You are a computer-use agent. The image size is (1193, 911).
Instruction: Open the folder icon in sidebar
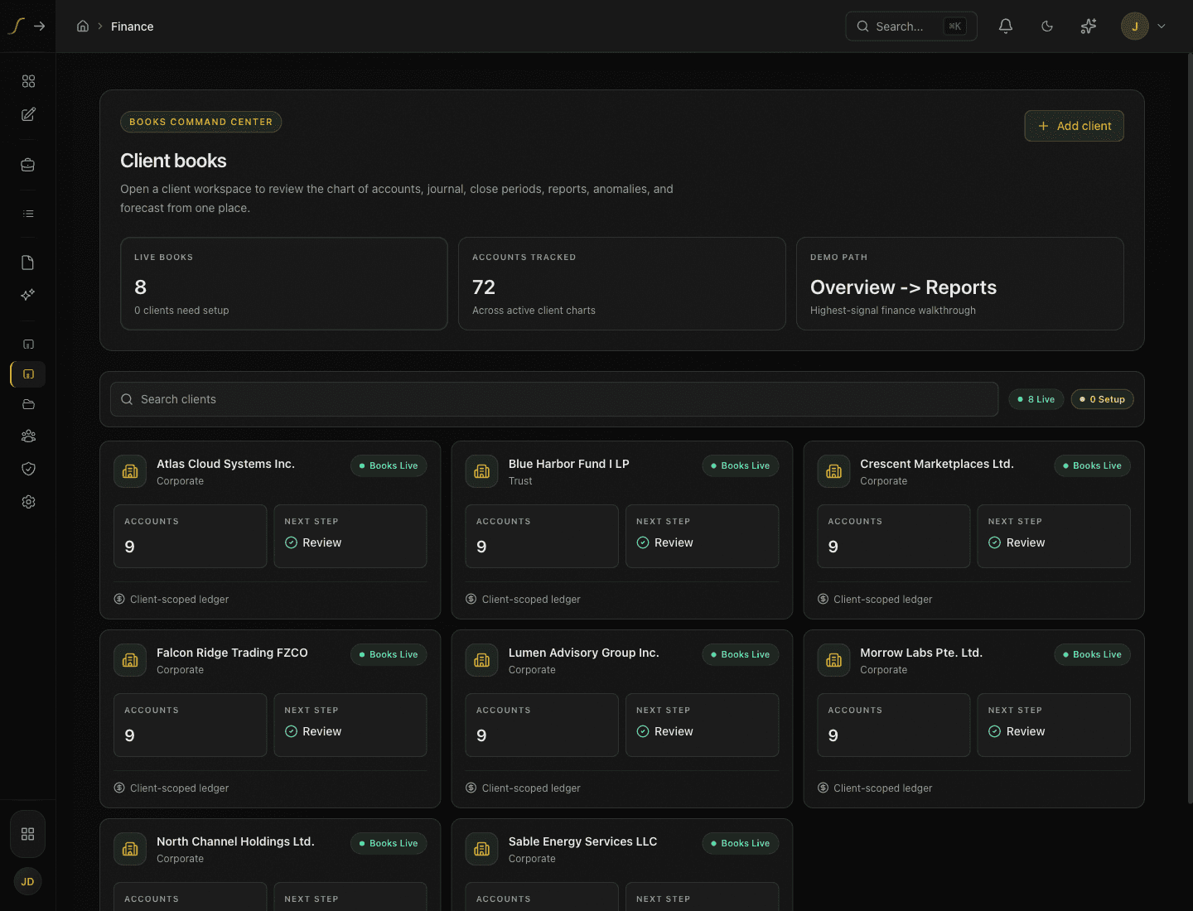click(28, 404)
